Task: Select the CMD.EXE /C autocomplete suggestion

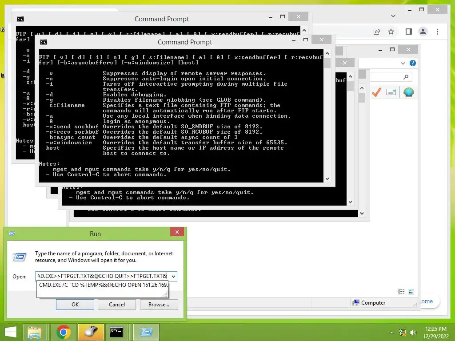Action: pos(103,285)
